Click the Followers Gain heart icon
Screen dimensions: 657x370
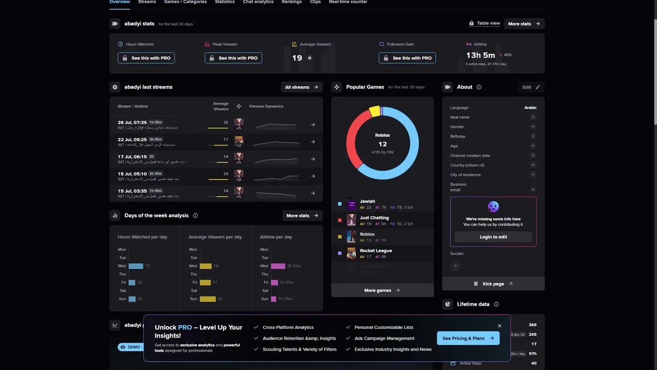click(381, 44)
